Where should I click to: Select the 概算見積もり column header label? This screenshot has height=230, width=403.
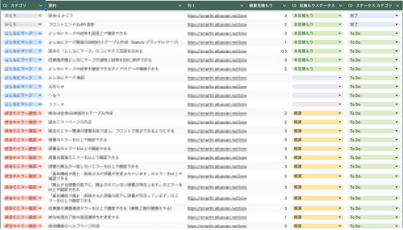click(261, 6)
